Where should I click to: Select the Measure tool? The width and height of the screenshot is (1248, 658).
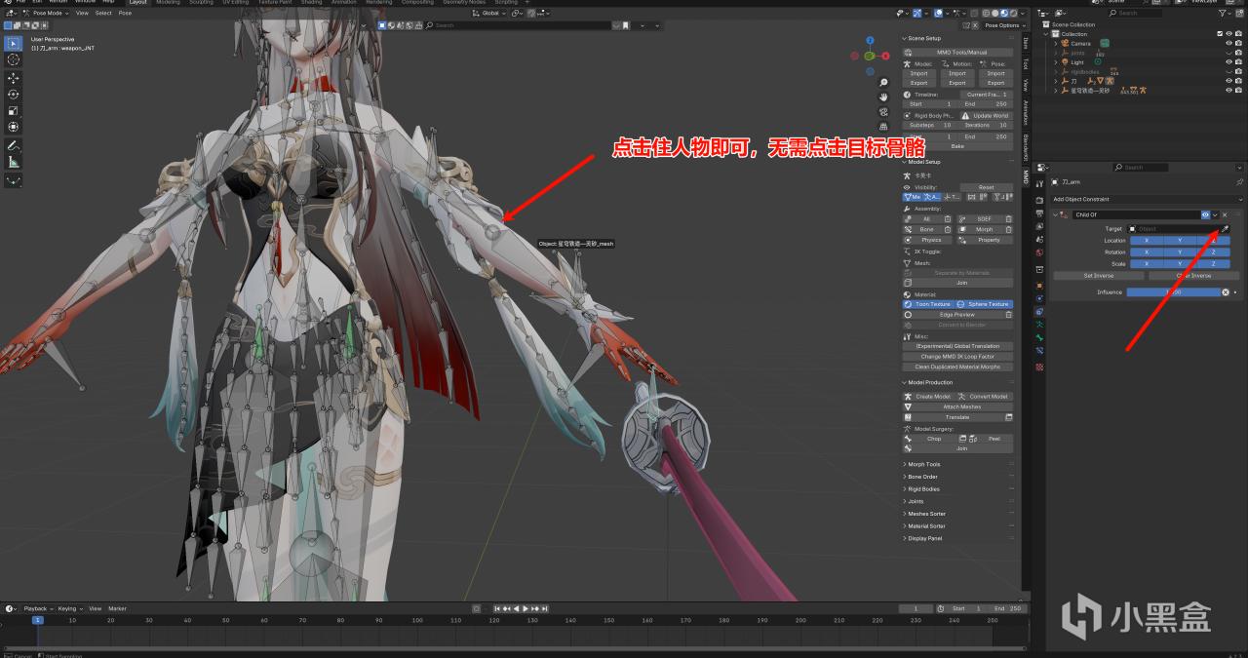[14, 162]
